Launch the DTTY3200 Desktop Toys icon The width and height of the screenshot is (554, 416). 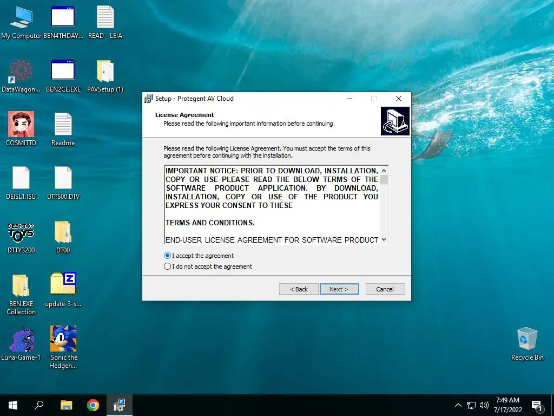tap(21, 237)
